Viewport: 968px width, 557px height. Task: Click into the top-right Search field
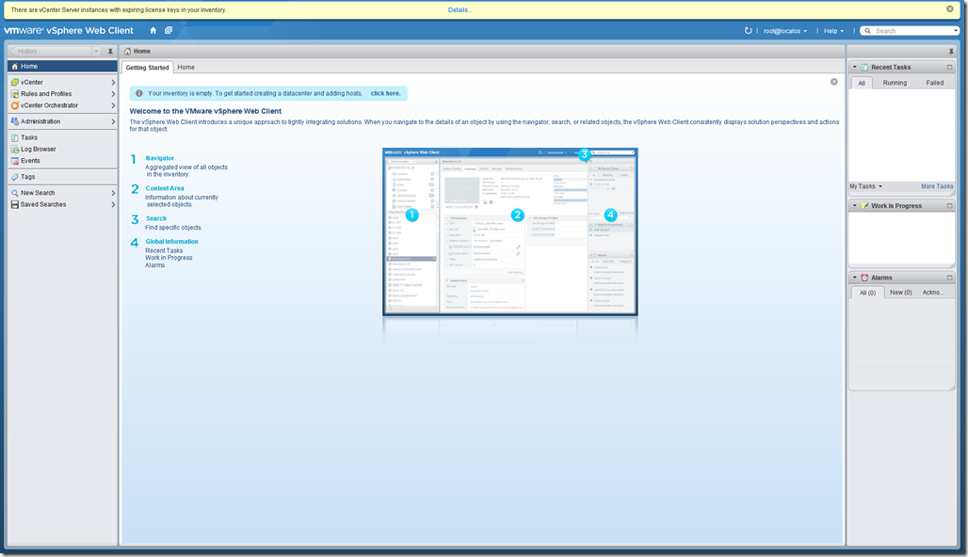click(913, 31)
